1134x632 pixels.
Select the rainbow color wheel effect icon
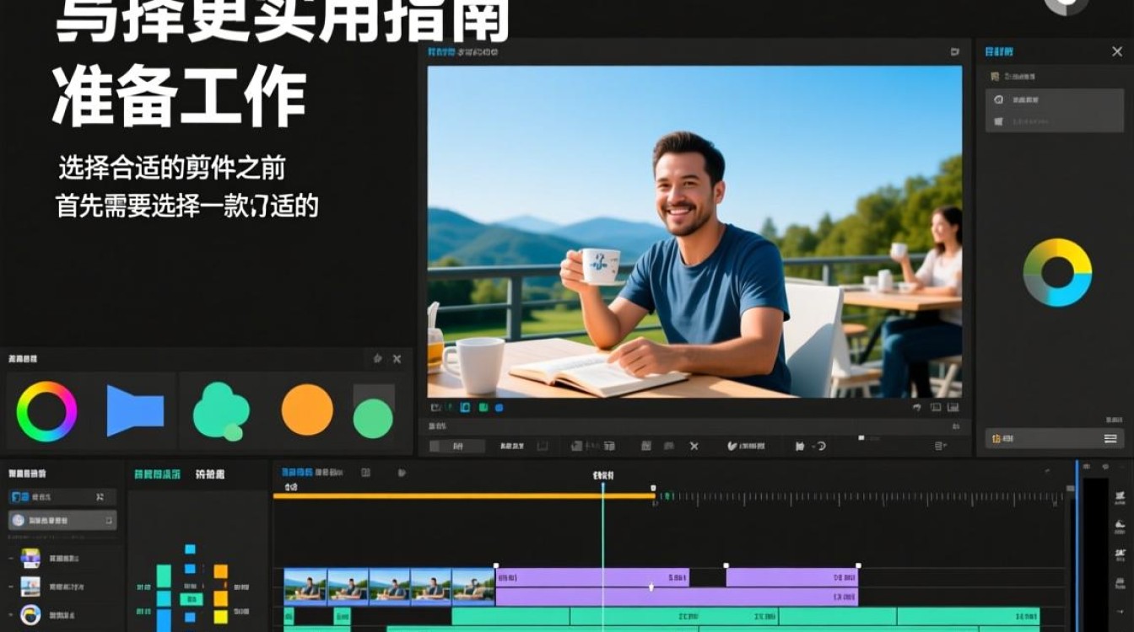click(46, 411)
